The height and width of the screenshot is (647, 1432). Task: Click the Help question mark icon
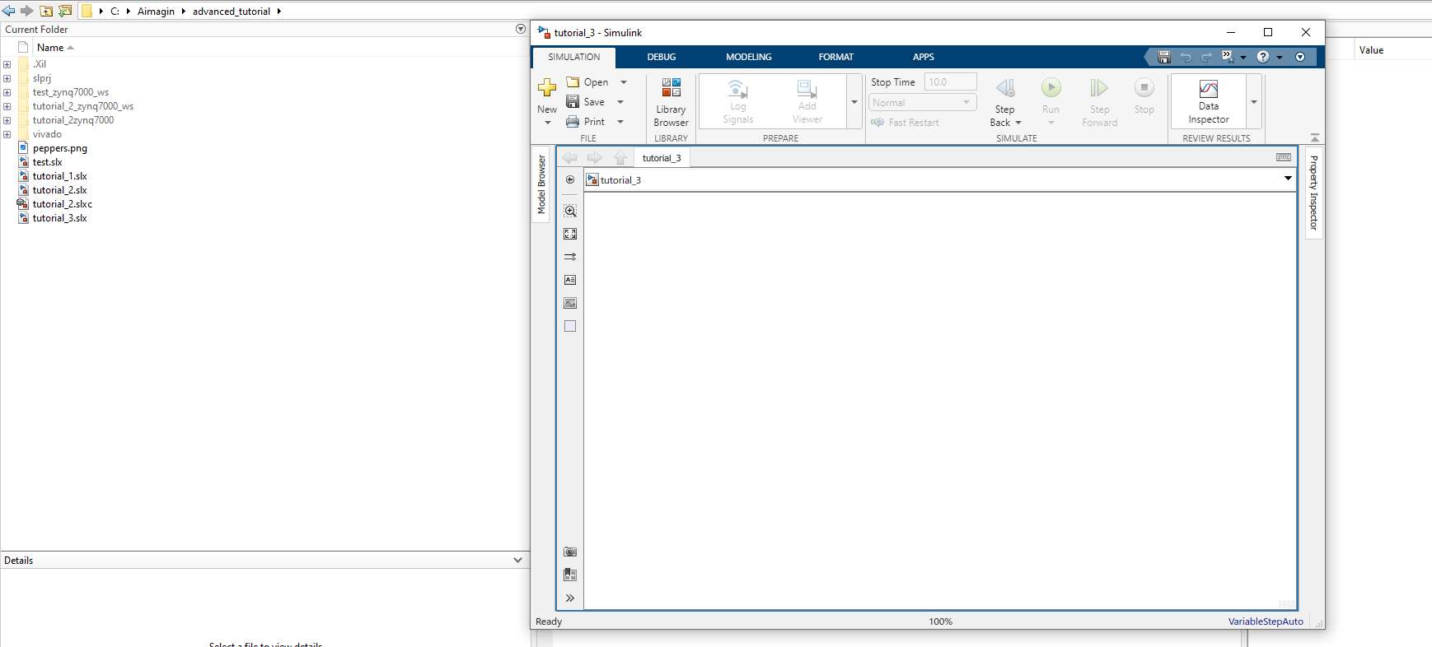pyautogui.click(x=1263, y=57)
